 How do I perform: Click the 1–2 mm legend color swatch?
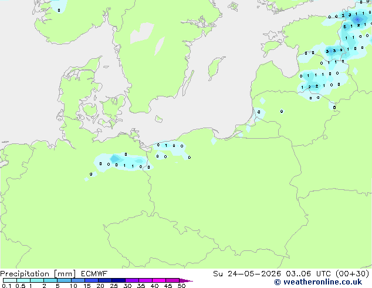(x=37, y=280)
